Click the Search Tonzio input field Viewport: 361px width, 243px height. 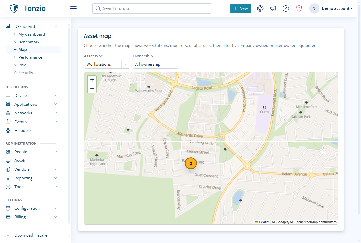coord(152,8)
